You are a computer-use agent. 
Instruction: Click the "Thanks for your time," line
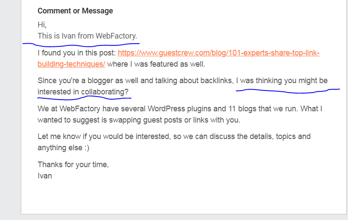click(x=73, y=165)
